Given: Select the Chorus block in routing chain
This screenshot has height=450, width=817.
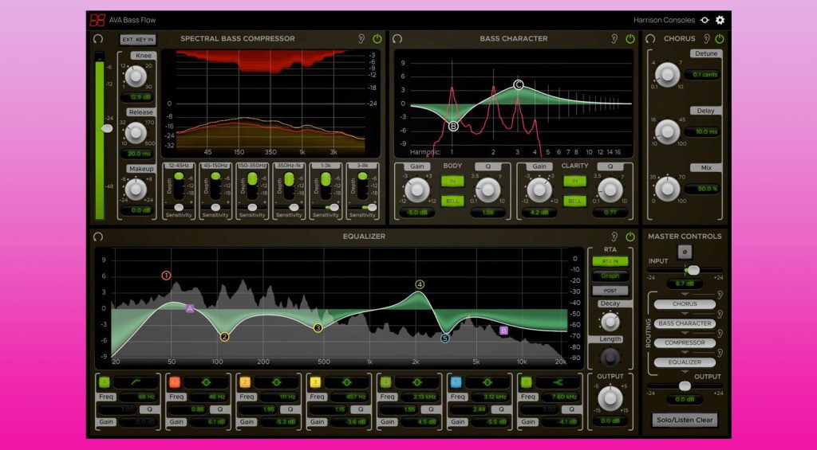Looking at the screenshot, I should [x=684, y=304].
